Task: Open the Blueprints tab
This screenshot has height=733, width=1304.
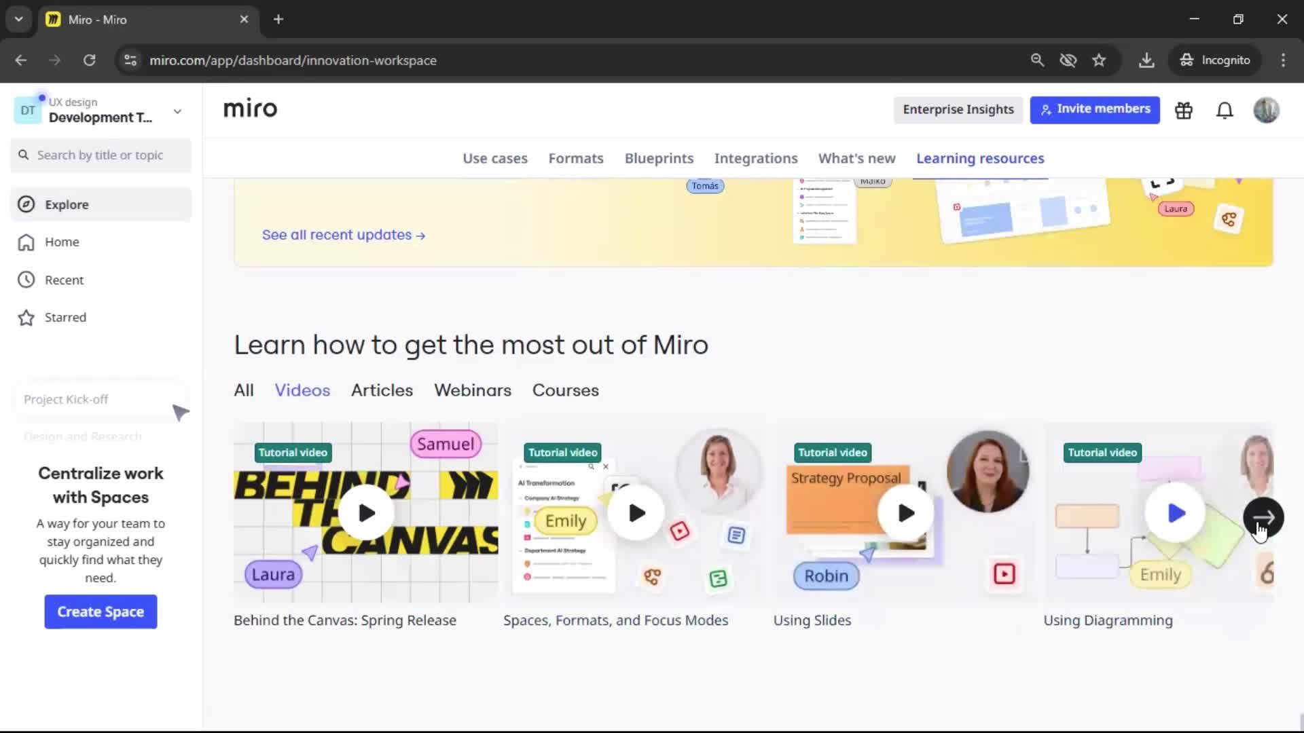Action: coord(659,158)
